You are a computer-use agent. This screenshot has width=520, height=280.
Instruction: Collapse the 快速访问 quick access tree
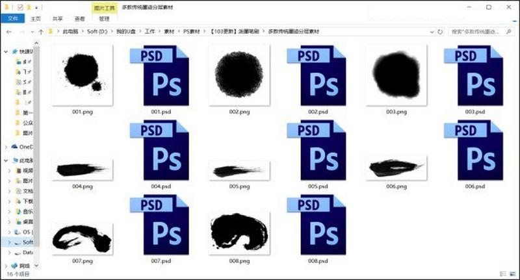tap(6, 52)
